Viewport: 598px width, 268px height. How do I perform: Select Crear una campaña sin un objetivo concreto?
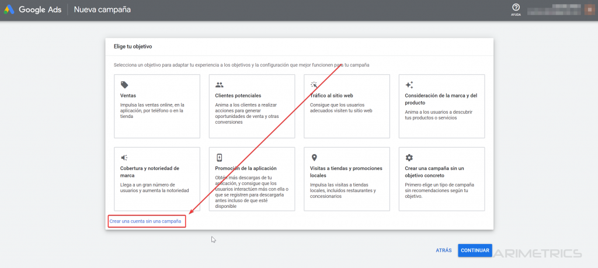441,179
